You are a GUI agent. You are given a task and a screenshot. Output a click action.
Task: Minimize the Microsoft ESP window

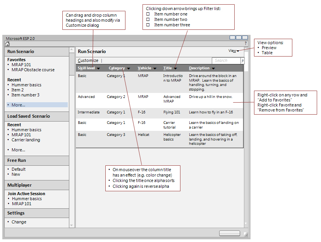(x=233, y=38)
